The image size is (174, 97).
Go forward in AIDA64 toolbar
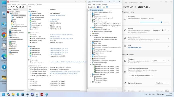click(11, 7)
